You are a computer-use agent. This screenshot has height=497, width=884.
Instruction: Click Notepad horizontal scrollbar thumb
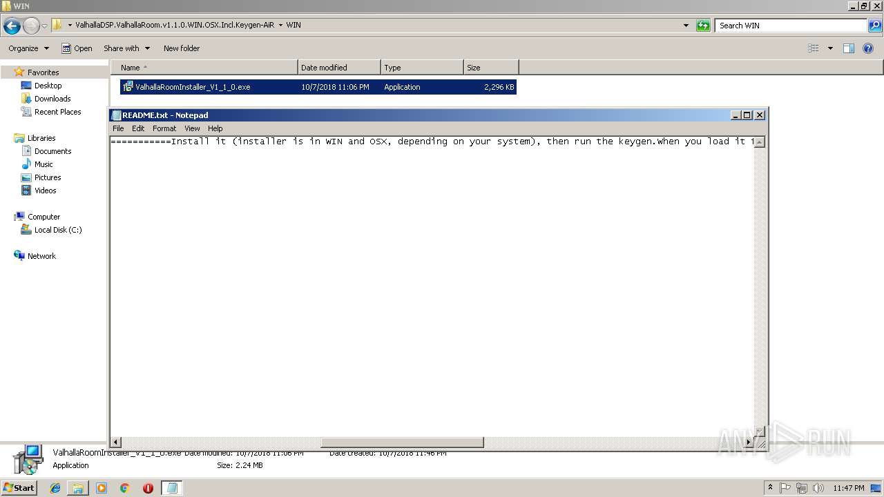click(x=402, y=442)
